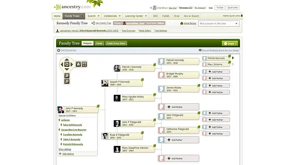Open My Account link
294x165 pixels.
coord(200,8)
